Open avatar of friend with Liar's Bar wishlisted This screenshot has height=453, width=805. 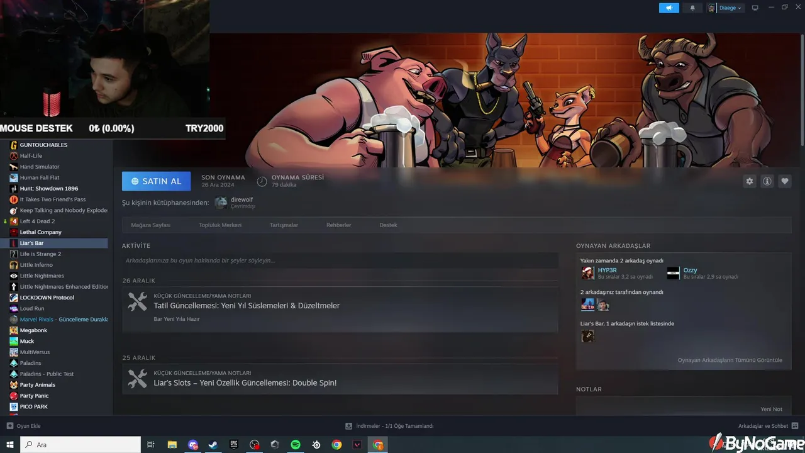tap(587, 336)
